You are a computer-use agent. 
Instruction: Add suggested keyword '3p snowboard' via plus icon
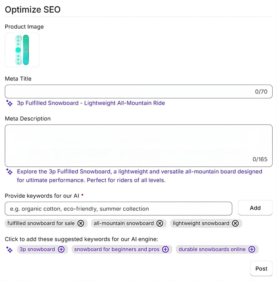[x=61, y=249]
